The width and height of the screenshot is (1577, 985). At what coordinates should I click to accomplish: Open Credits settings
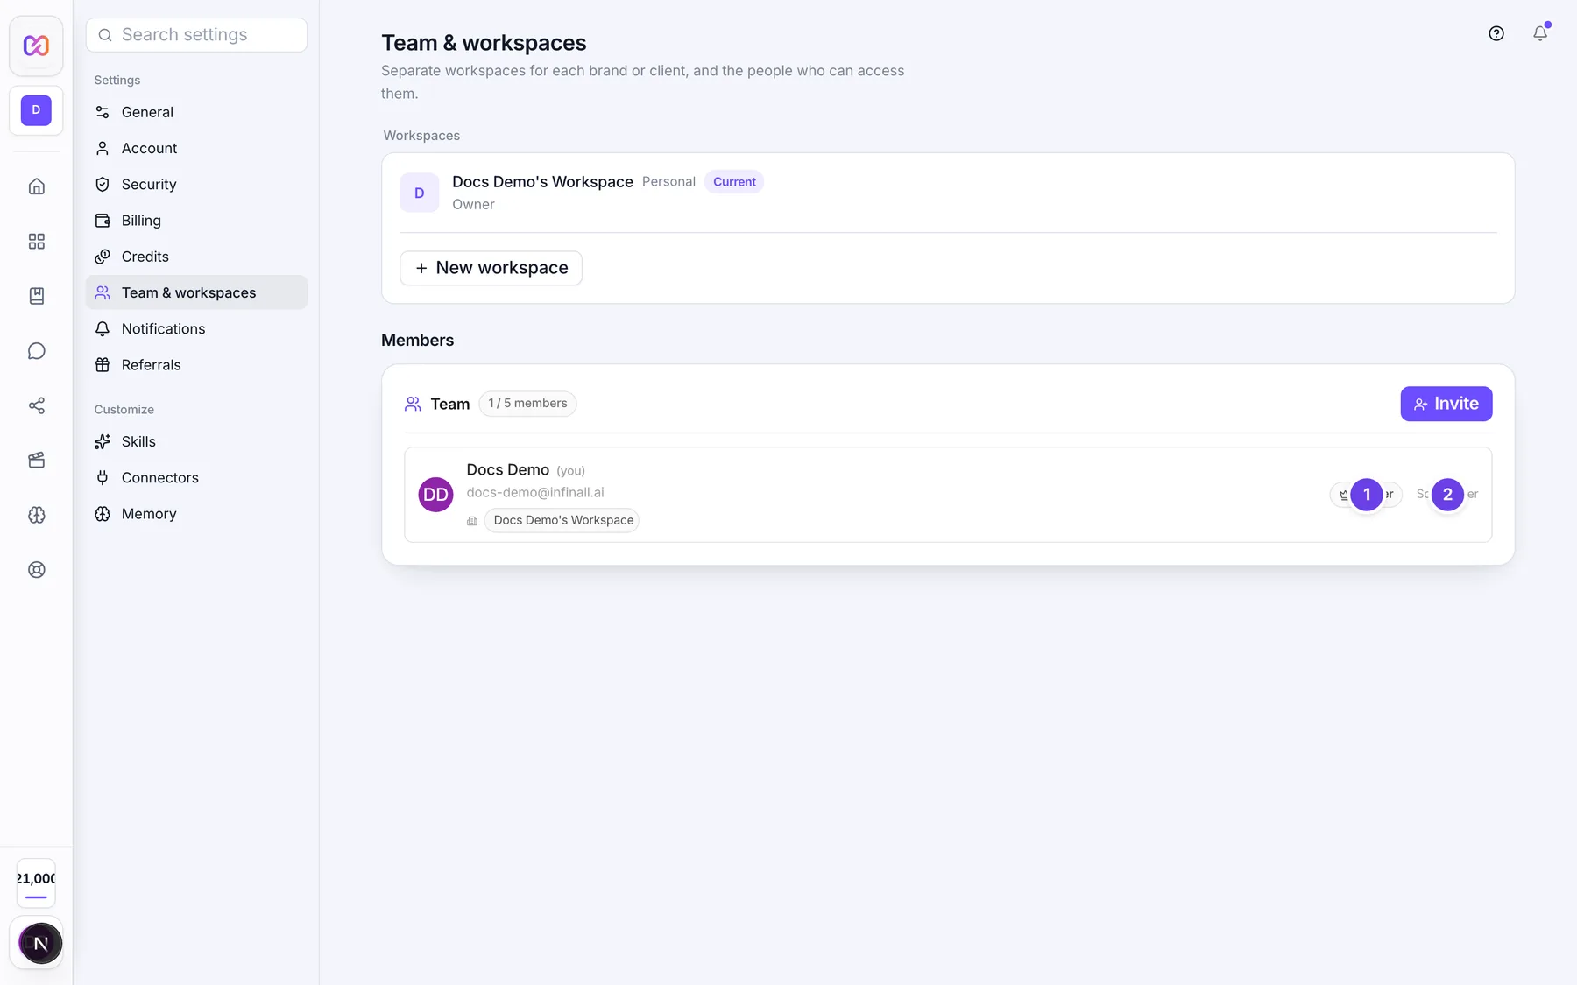pyautogui.click(x=196, y=257)
